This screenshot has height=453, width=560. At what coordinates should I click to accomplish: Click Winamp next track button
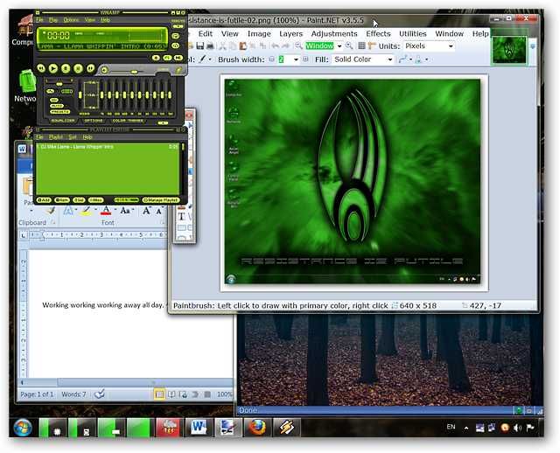[x=91, y=68]
